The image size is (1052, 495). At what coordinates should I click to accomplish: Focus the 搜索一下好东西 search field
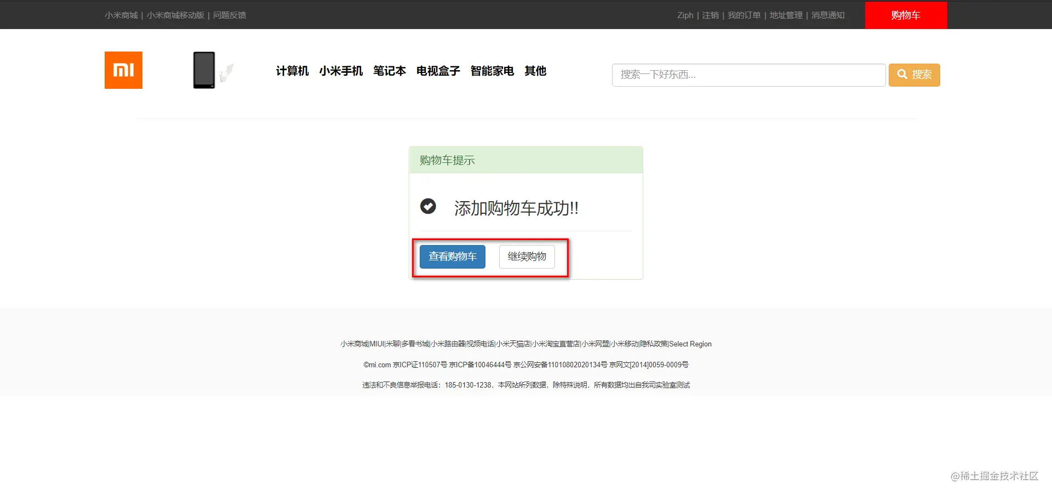tap(748, 75)
